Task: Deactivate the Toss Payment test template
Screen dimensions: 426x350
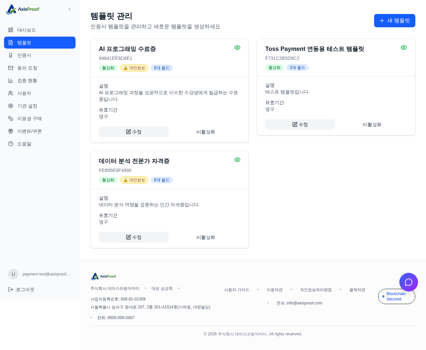Action: 372,124
